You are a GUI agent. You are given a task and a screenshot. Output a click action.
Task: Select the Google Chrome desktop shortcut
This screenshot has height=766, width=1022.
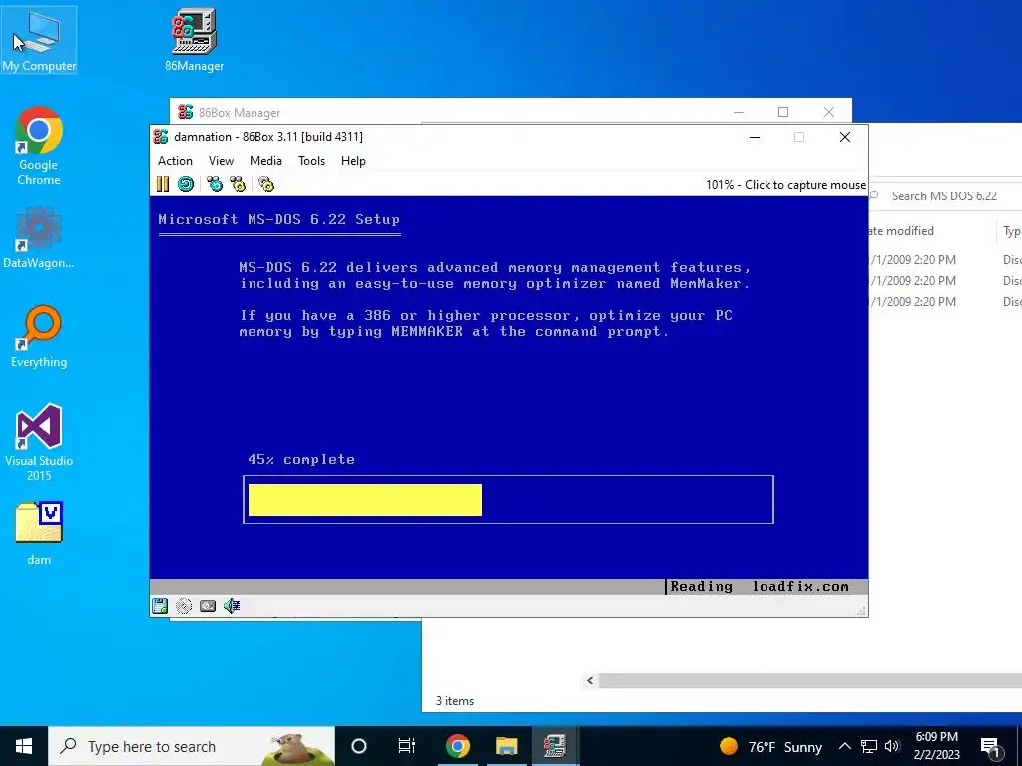pos(39,146)
